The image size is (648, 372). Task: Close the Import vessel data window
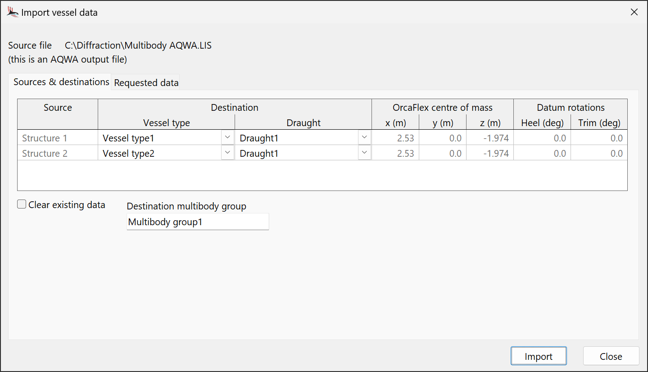(x=634, y=12)
